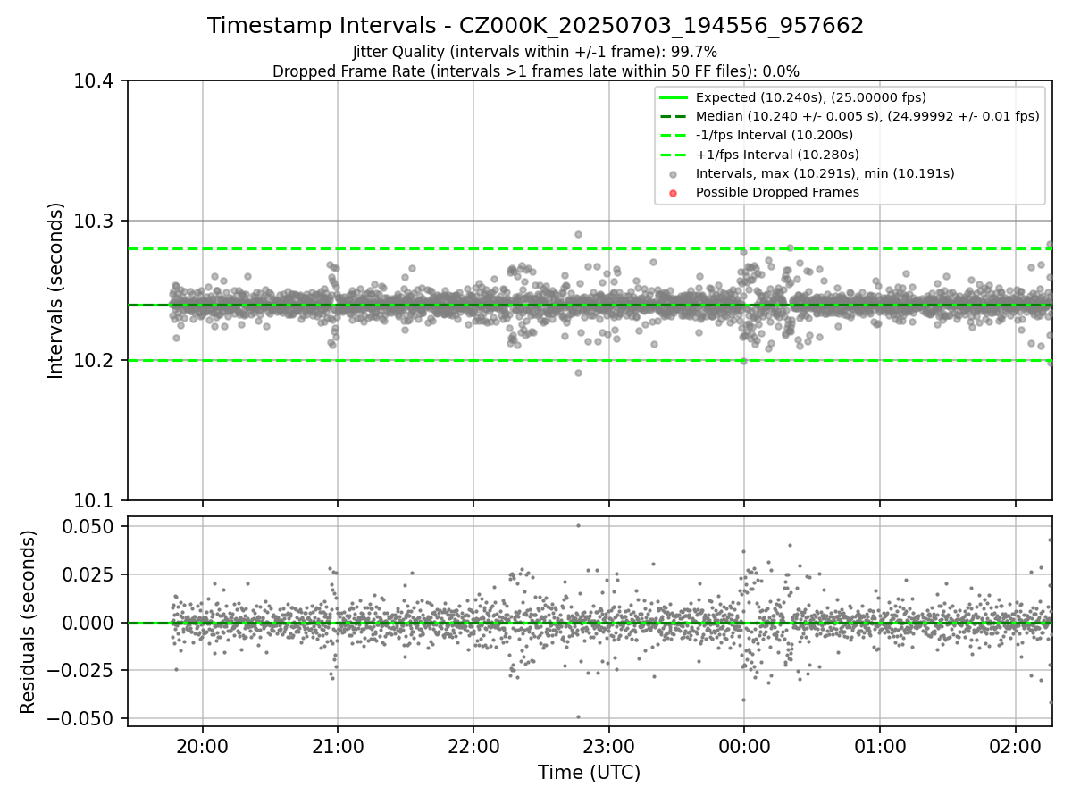The width and height of the screenshot is (1072, 804).
Task: Click the plot title 'Timestamp Intervals - CZ000K_20250703_194556_957662'
Action: 536,26
